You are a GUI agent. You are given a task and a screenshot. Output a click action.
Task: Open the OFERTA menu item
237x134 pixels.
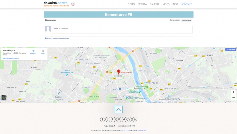click(x=142, y=4)
